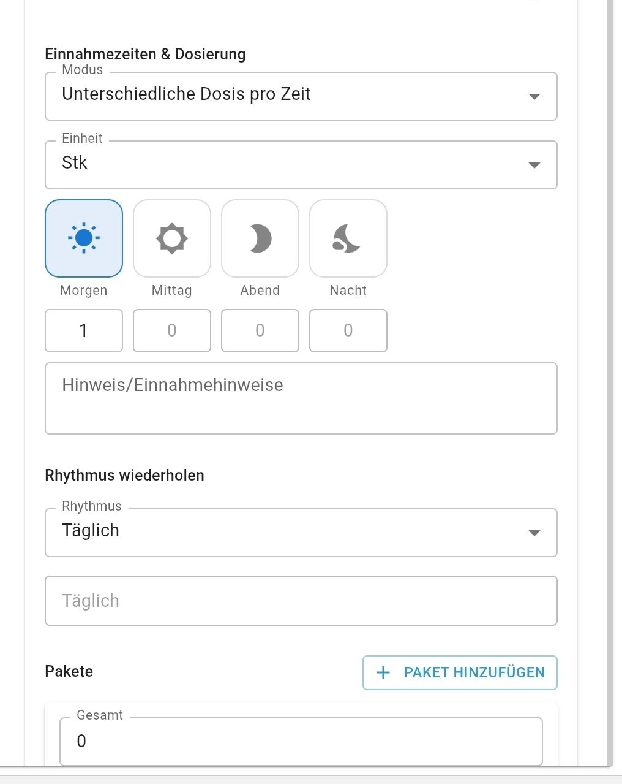622x784 pixels.
Task: Click the Unterschiedliche Dosis pro Zeit selection
Action: pos(186,94)
